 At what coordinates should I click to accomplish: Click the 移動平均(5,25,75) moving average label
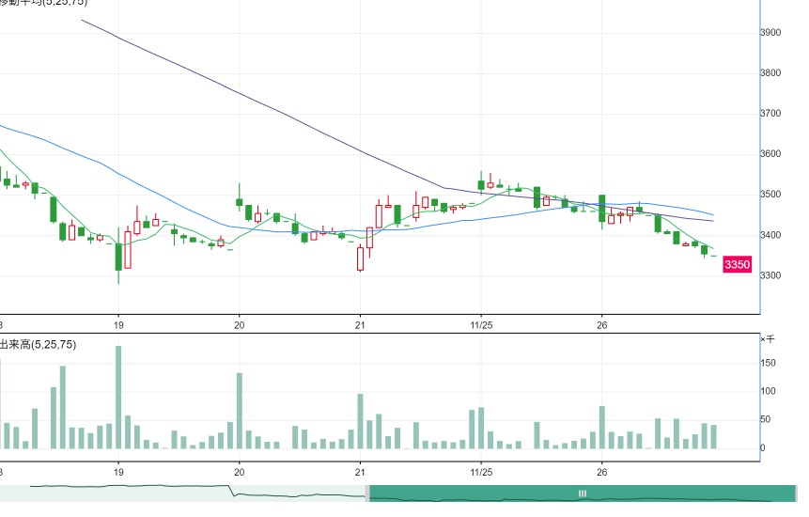pos(43,3)
